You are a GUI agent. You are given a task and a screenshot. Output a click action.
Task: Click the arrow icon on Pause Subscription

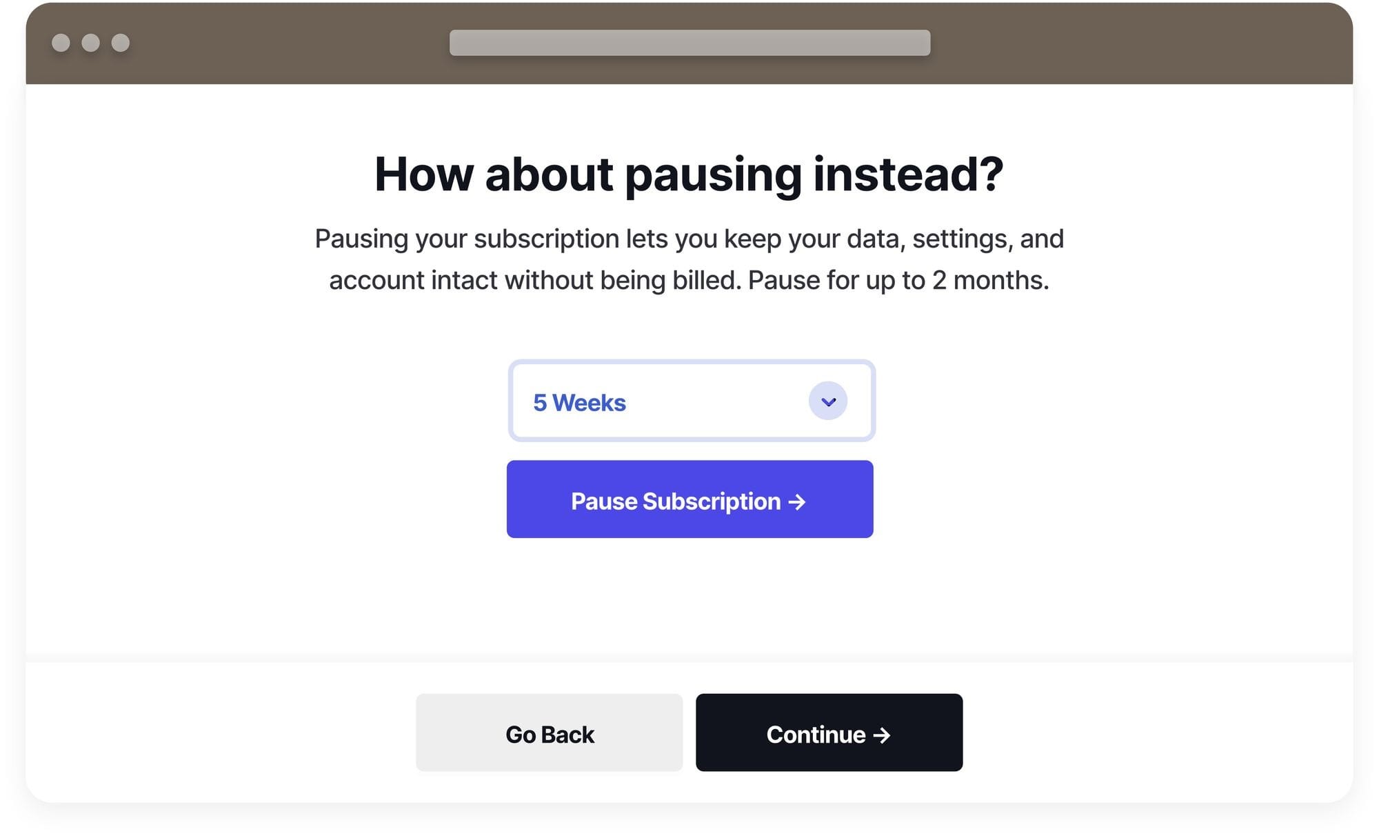click(x=797, y=502)
